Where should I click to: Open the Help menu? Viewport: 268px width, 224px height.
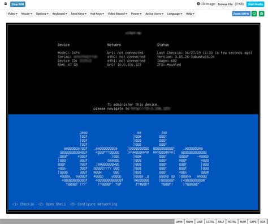pos(190,14)
